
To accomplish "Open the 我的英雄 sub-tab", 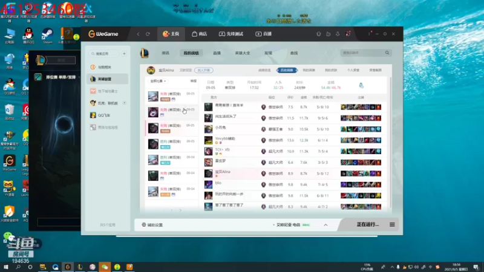I will pyautogui.click(x=309, y=70).
